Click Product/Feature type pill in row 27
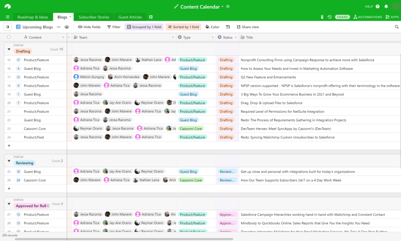This screenshot has height=241, width=401. 192,214
